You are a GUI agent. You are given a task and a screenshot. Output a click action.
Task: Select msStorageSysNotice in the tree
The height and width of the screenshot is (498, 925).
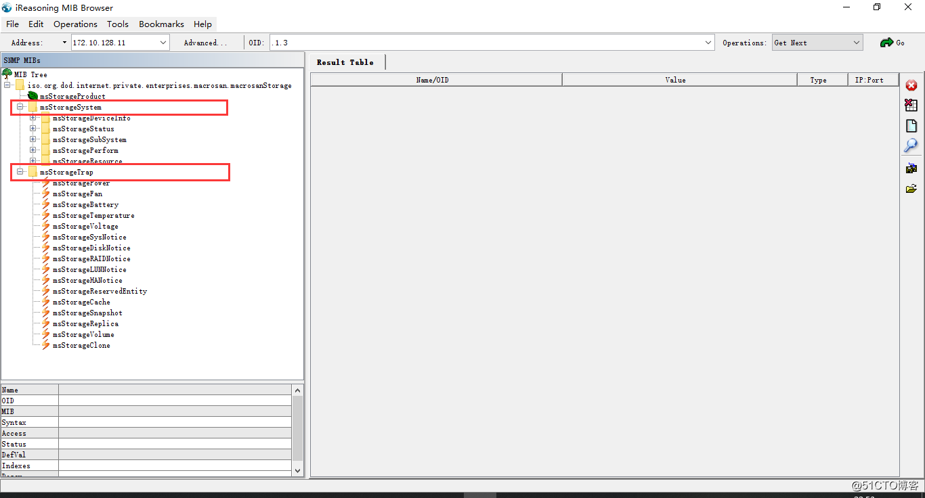[x=89, y=237]
